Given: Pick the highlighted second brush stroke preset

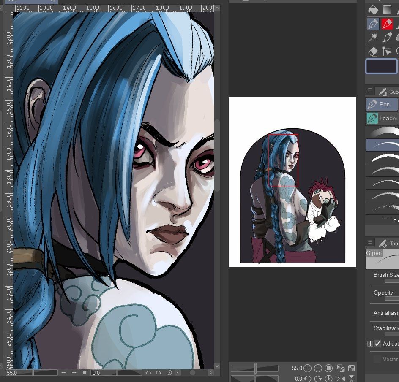Looking at the screenshot, I should point(382,145).
